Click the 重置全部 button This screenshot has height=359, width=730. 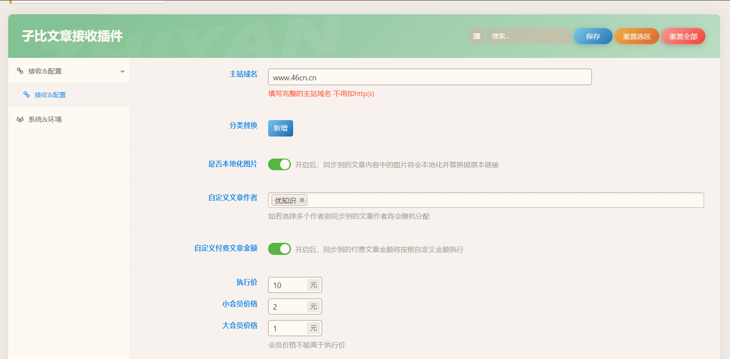[683, 36]
